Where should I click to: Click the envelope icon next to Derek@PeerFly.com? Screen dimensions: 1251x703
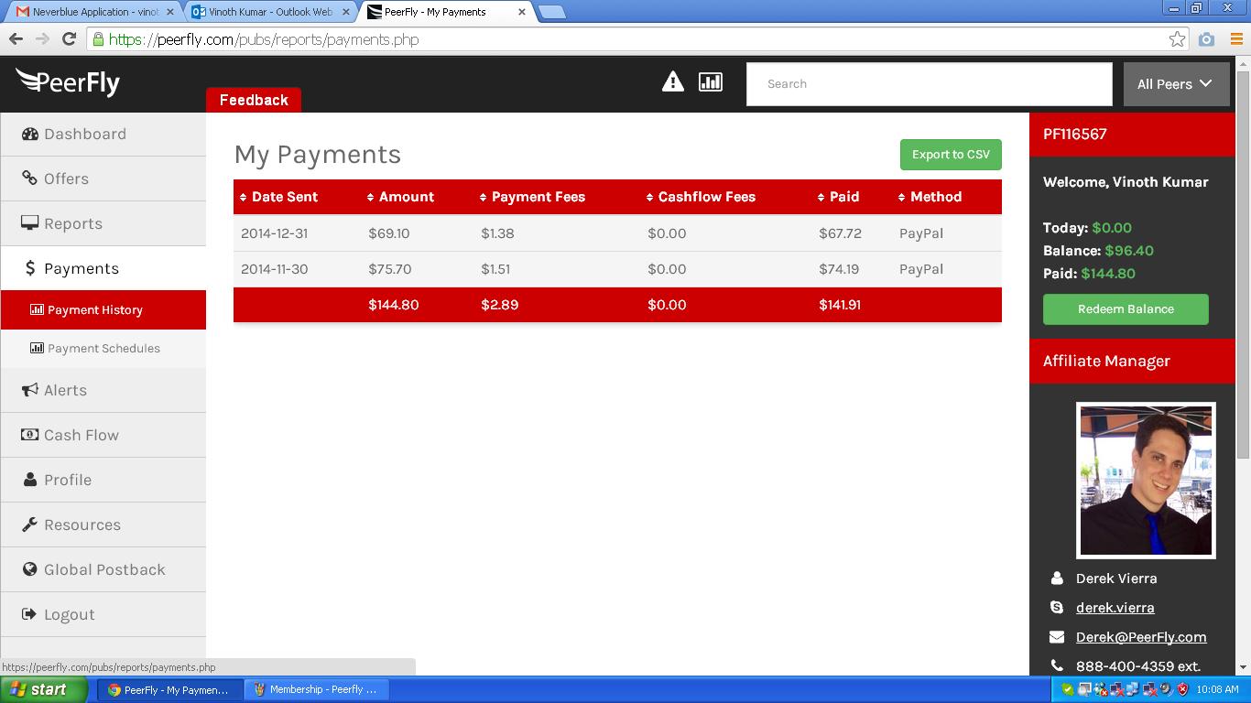(1057, 637)
